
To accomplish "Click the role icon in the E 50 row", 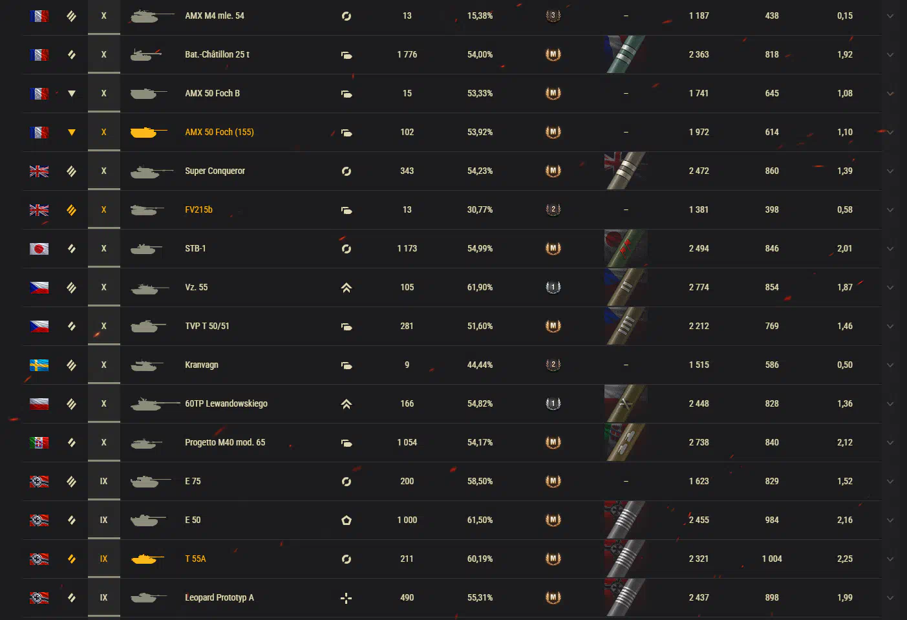I will click(347, 520).
